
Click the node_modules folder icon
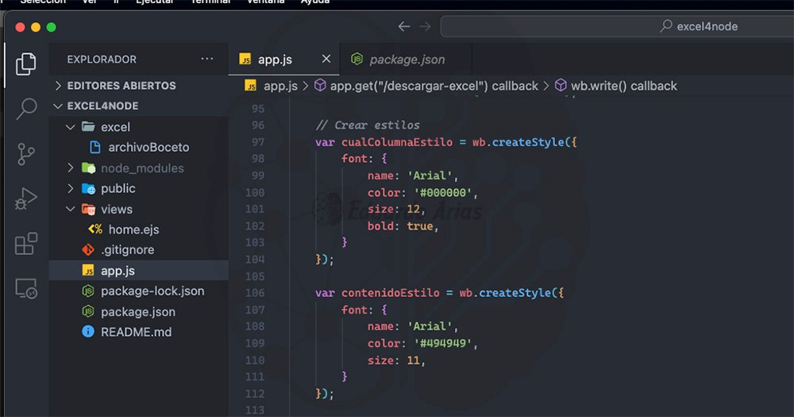(x=88, y=168)
